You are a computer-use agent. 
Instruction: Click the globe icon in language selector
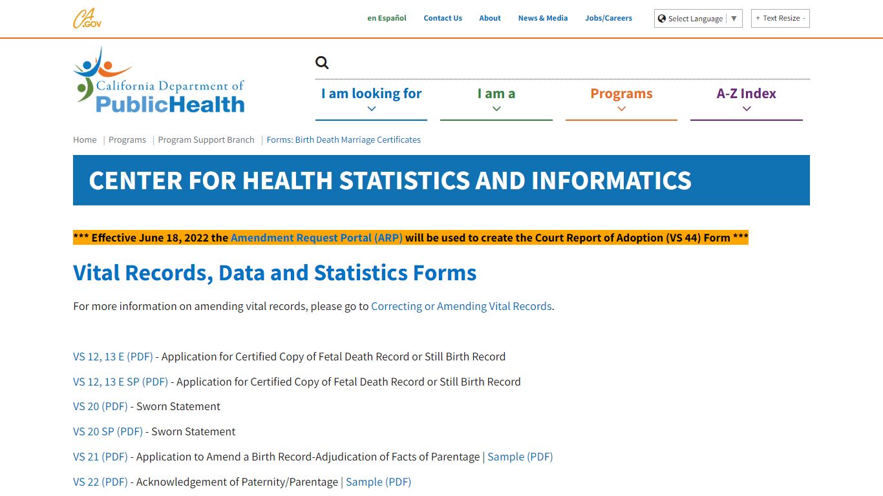pos(662,18)
